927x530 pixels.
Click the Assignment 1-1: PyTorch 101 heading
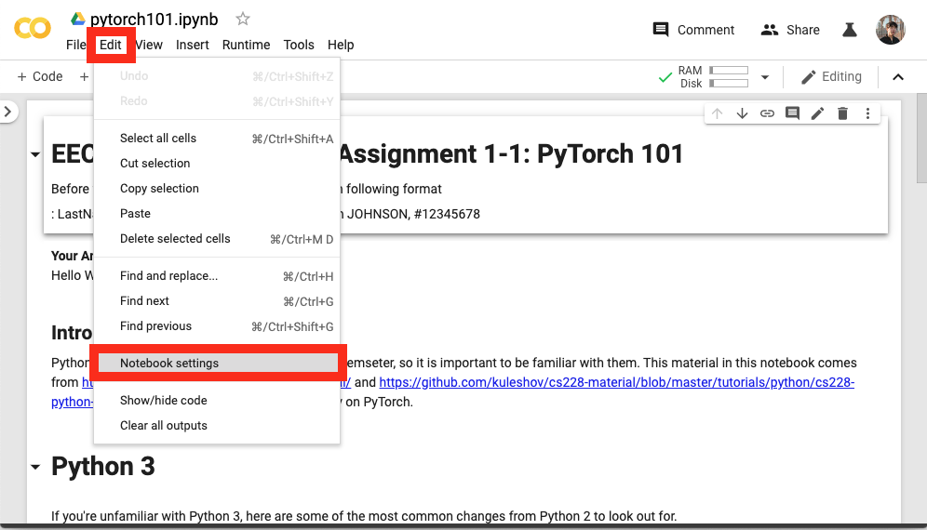coord(511,154)
